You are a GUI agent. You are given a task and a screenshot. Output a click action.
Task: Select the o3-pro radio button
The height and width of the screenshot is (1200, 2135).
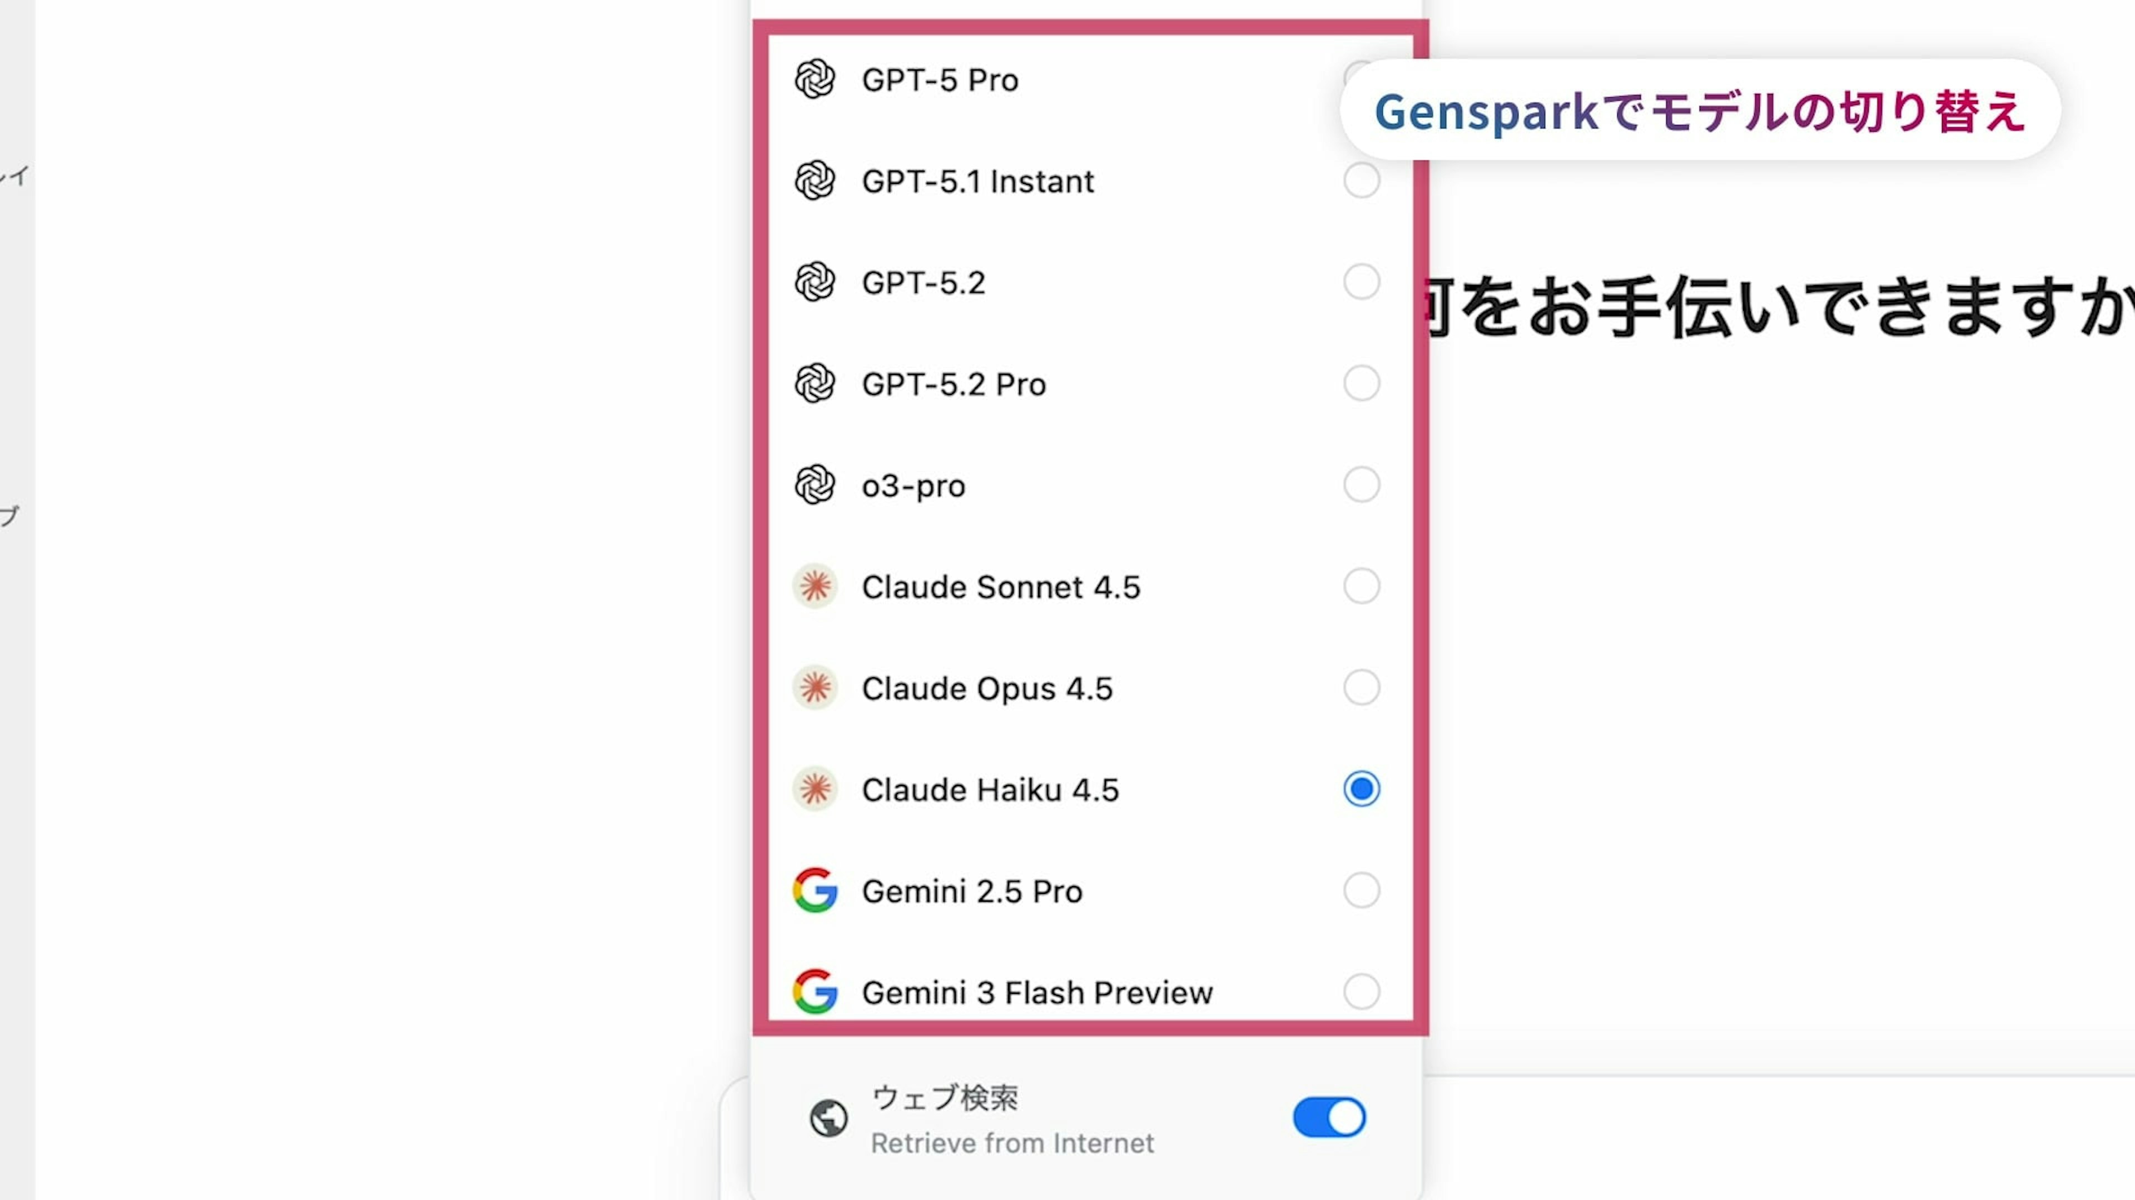[x=1362, y=484]
